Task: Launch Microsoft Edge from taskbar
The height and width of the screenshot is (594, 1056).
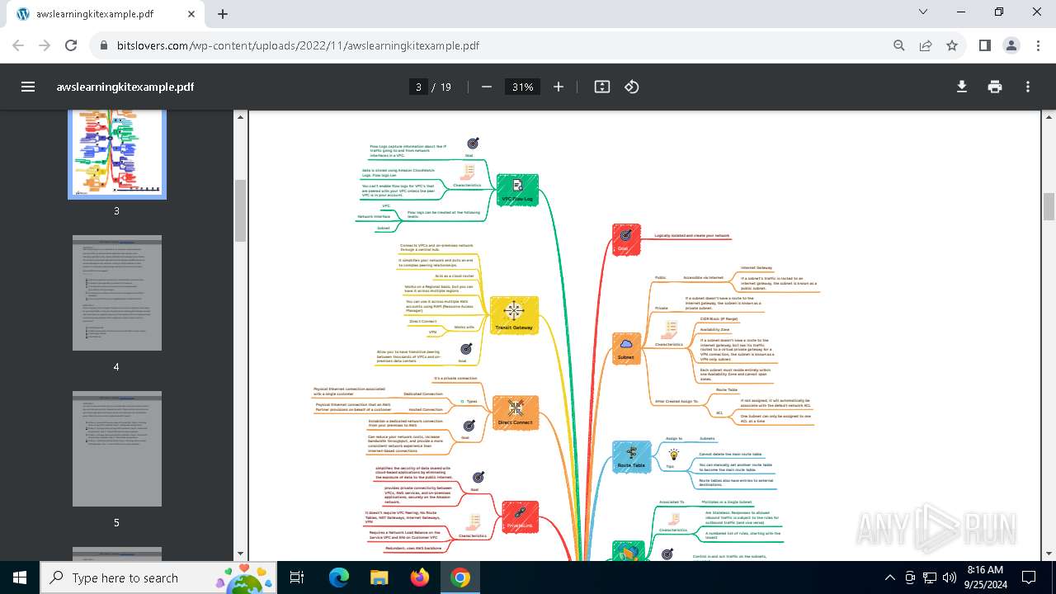Action: coord(339,577)
